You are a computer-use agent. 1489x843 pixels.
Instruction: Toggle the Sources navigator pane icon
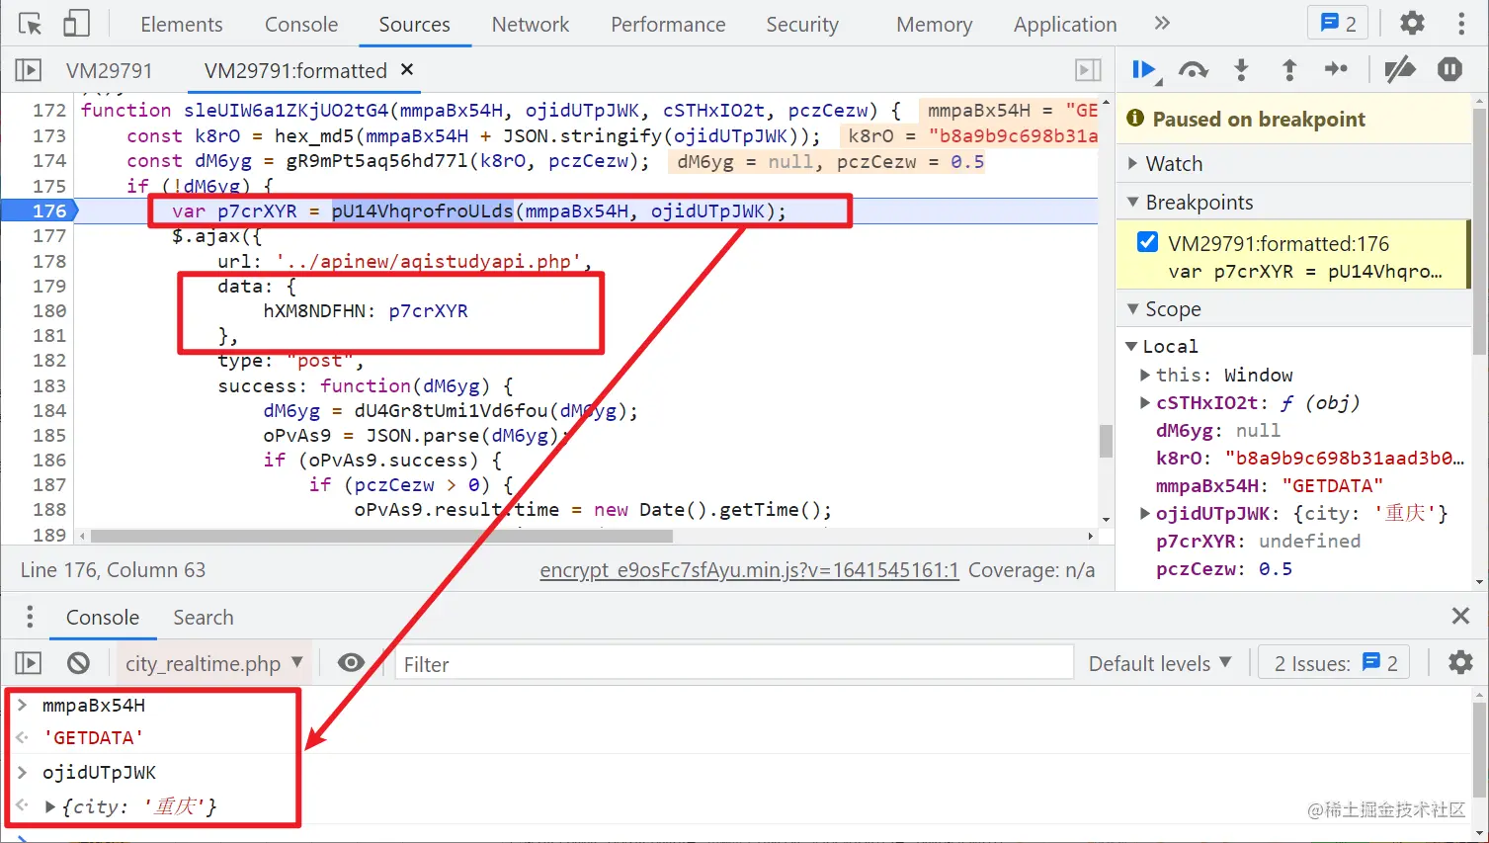(28, 70)
